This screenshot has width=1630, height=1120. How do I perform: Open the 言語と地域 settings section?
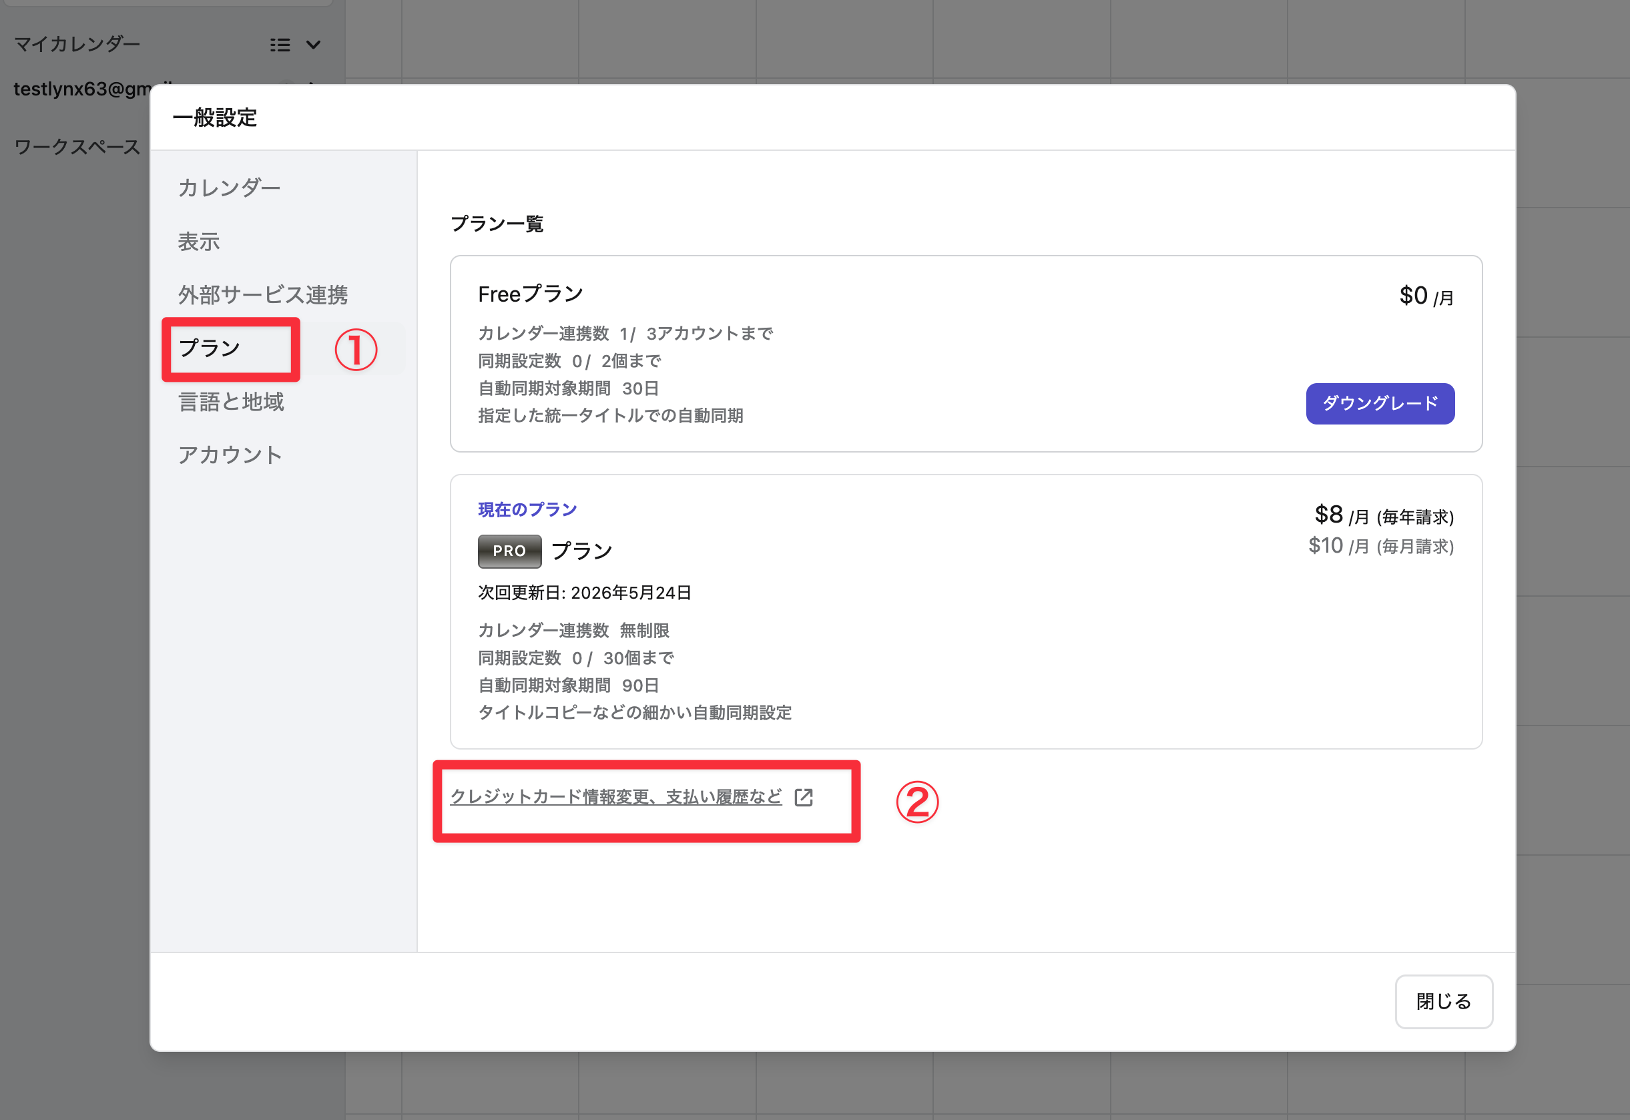coord(231,401)
